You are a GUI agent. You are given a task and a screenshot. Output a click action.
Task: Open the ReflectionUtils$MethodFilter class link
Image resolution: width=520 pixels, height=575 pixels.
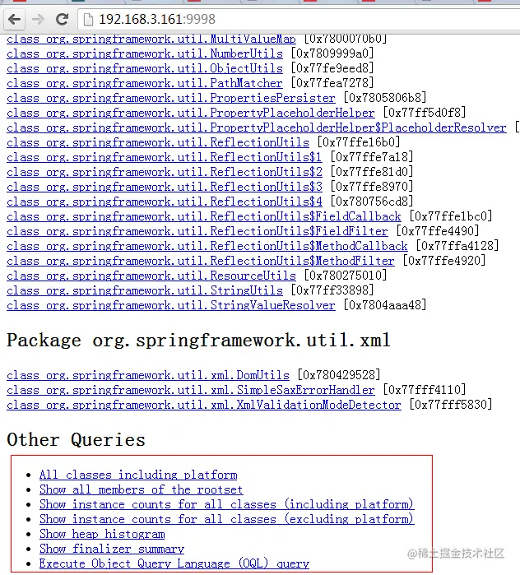coord(201,261)
